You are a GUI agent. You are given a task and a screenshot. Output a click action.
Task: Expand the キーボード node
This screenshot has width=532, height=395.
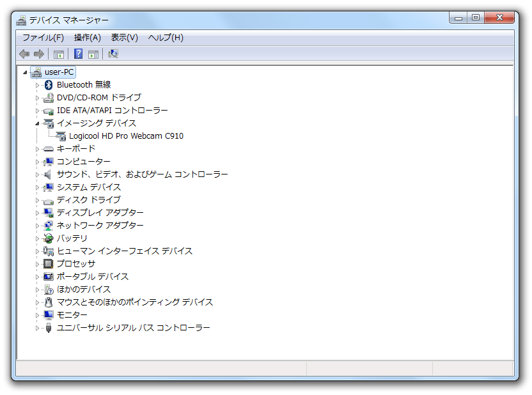37,149
